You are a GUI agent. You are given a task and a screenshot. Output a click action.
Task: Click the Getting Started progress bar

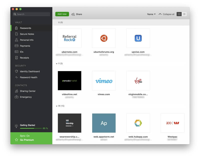(x=31, y=128)
